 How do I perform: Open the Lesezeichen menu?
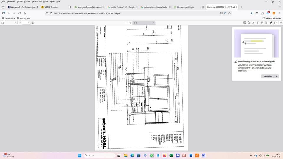(x=37, y=1)
